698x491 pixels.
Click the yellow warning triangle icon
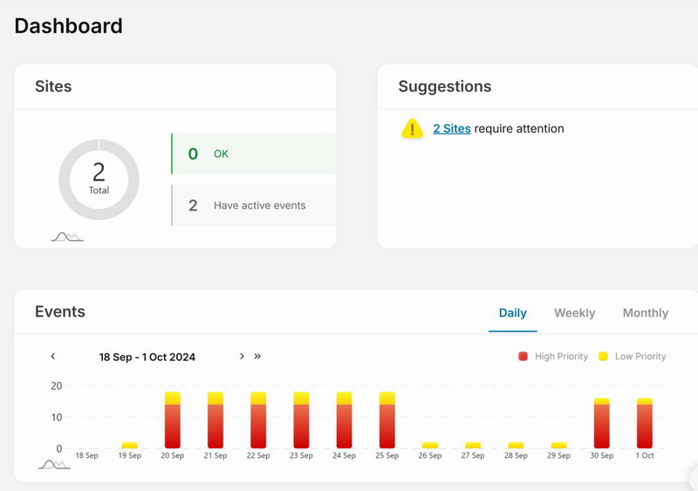(412, 129)
